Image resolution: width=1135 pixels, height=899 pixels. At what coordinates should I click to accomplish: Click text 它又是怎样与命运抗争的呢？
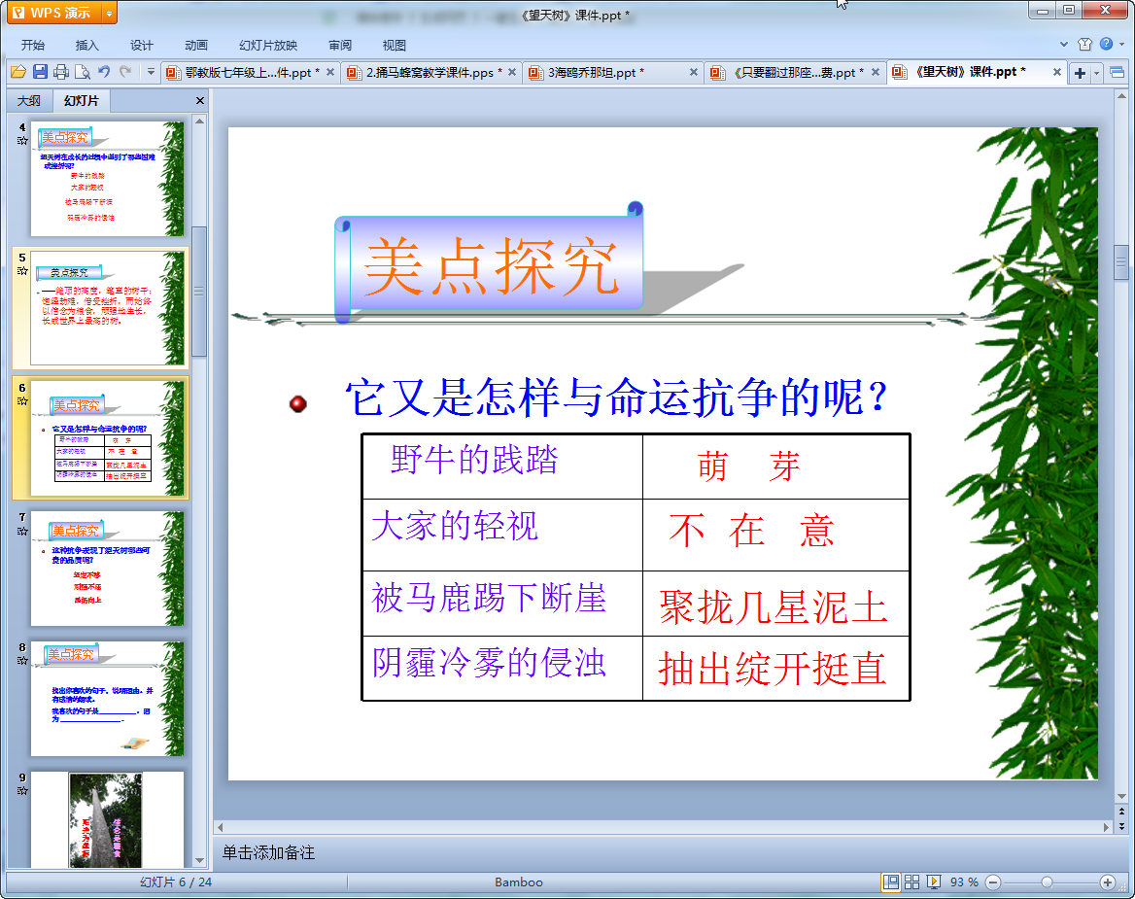(x=617, y=398)
